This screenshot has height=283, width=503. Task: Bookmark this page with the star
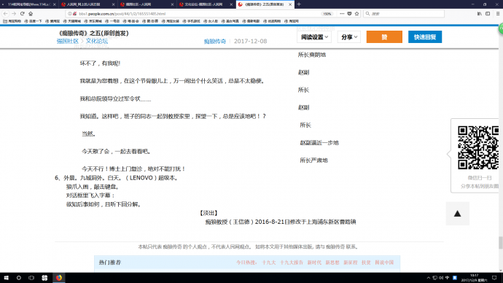point(356,14)
